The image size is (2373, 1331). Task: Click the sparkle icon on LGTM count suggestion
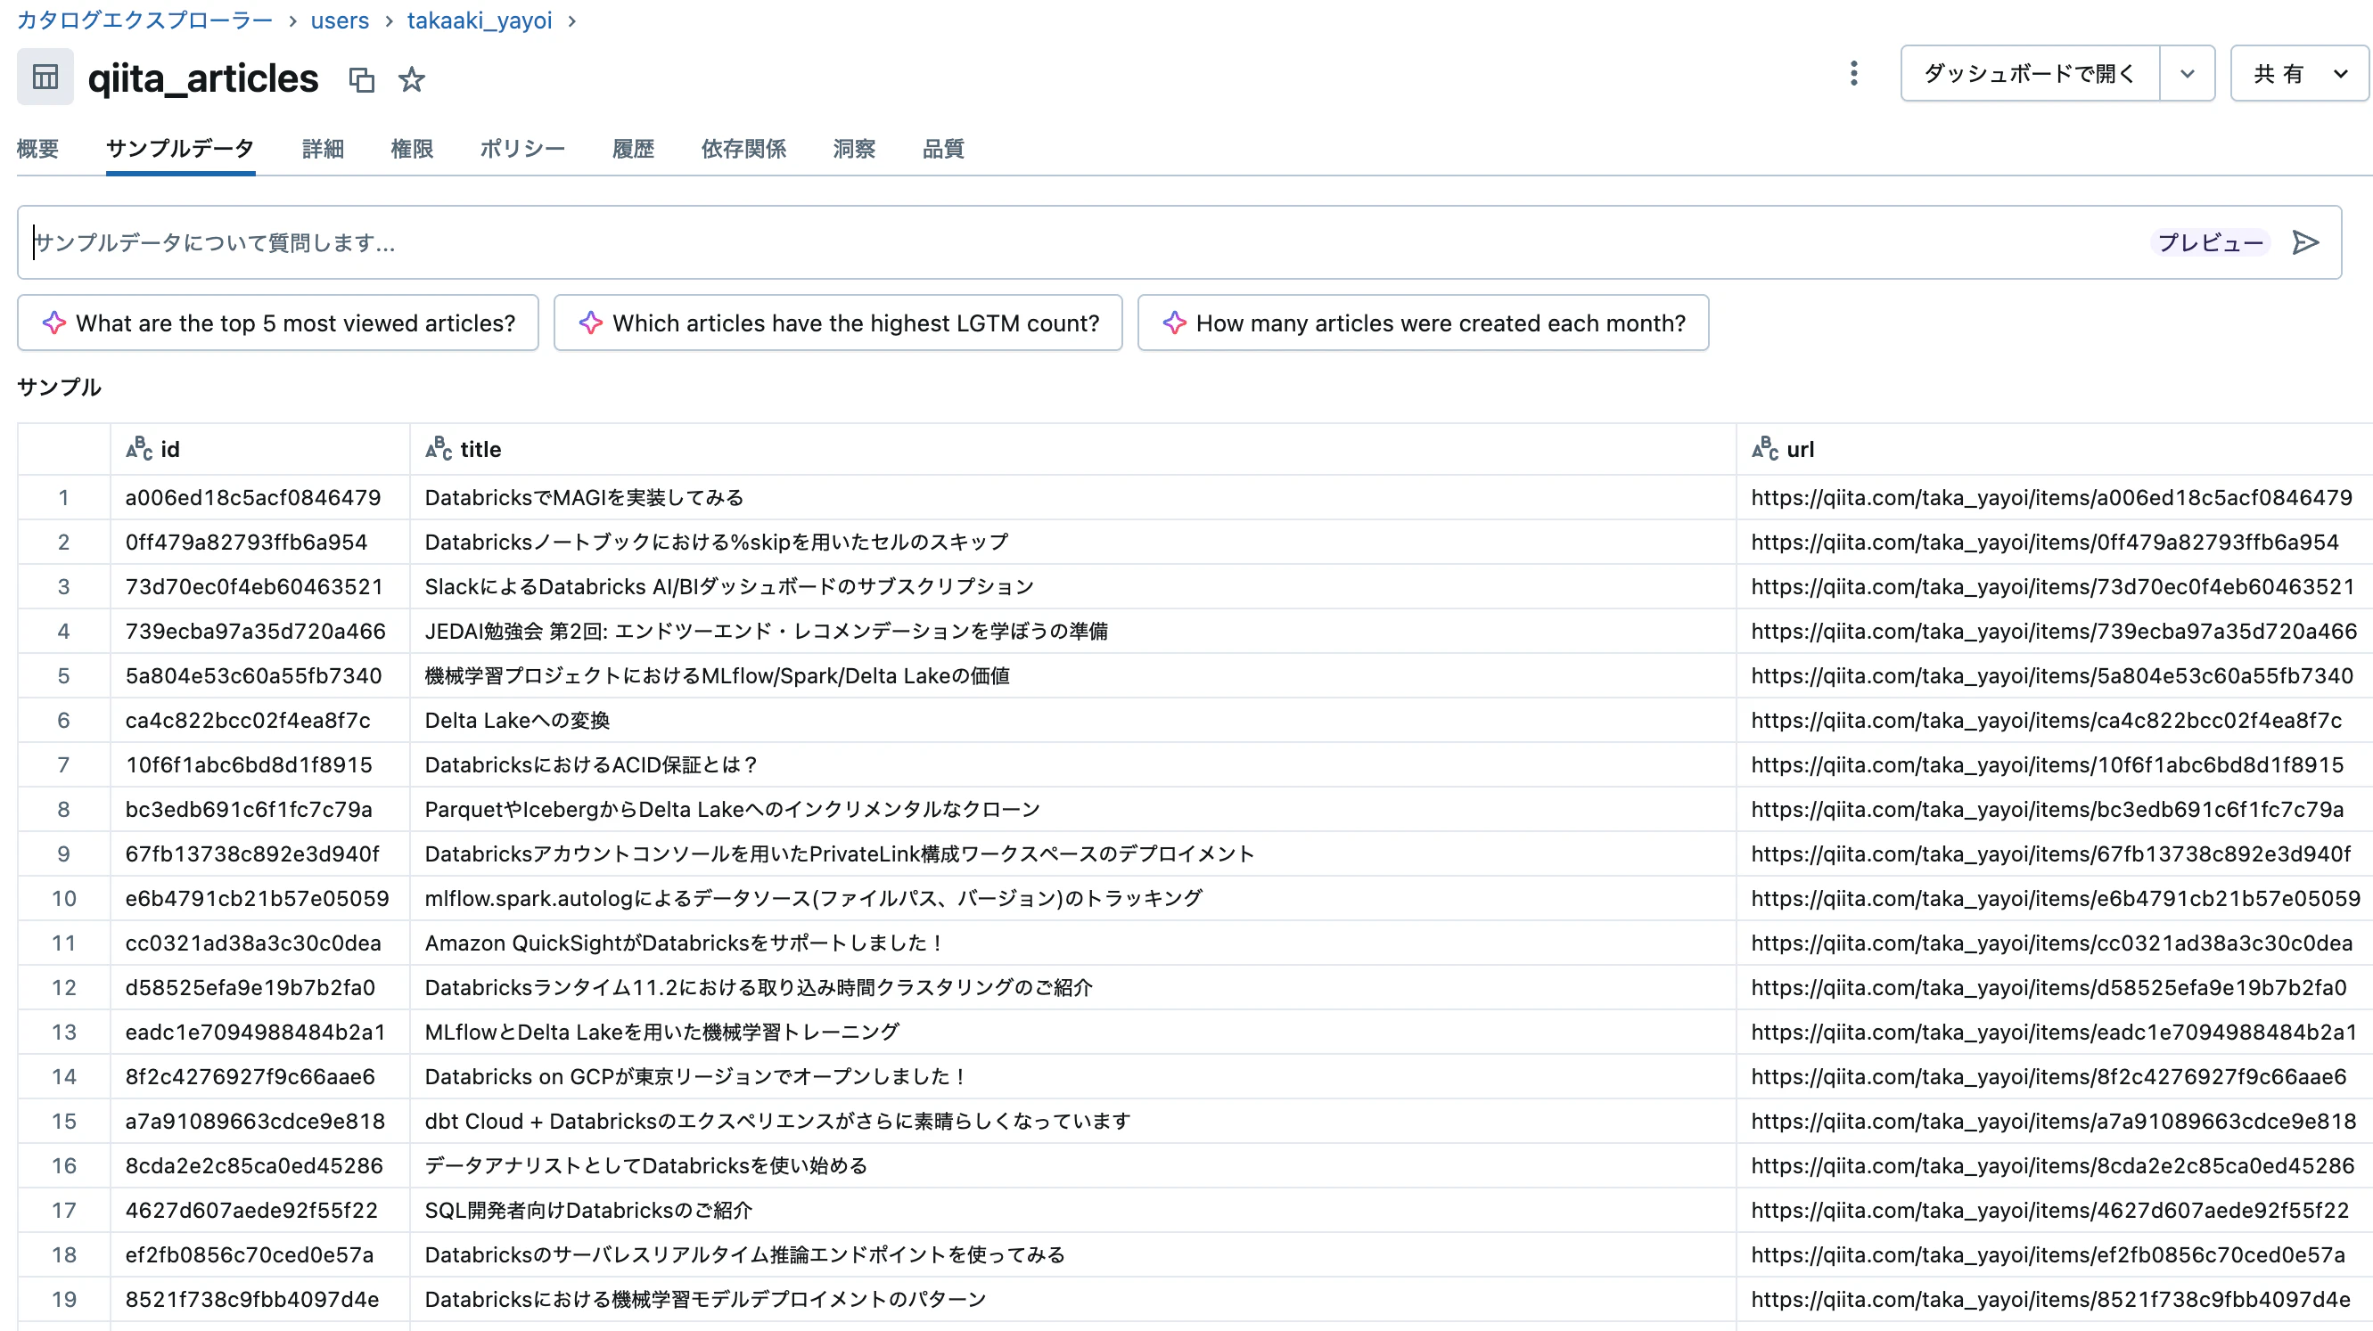[x=590, y=323]
